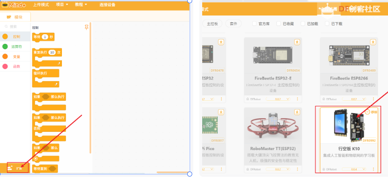Image resolution: width=388 pixels, height=177 pixels.
Task: Expand the 教程 dropdown menu
Action: 81,5
